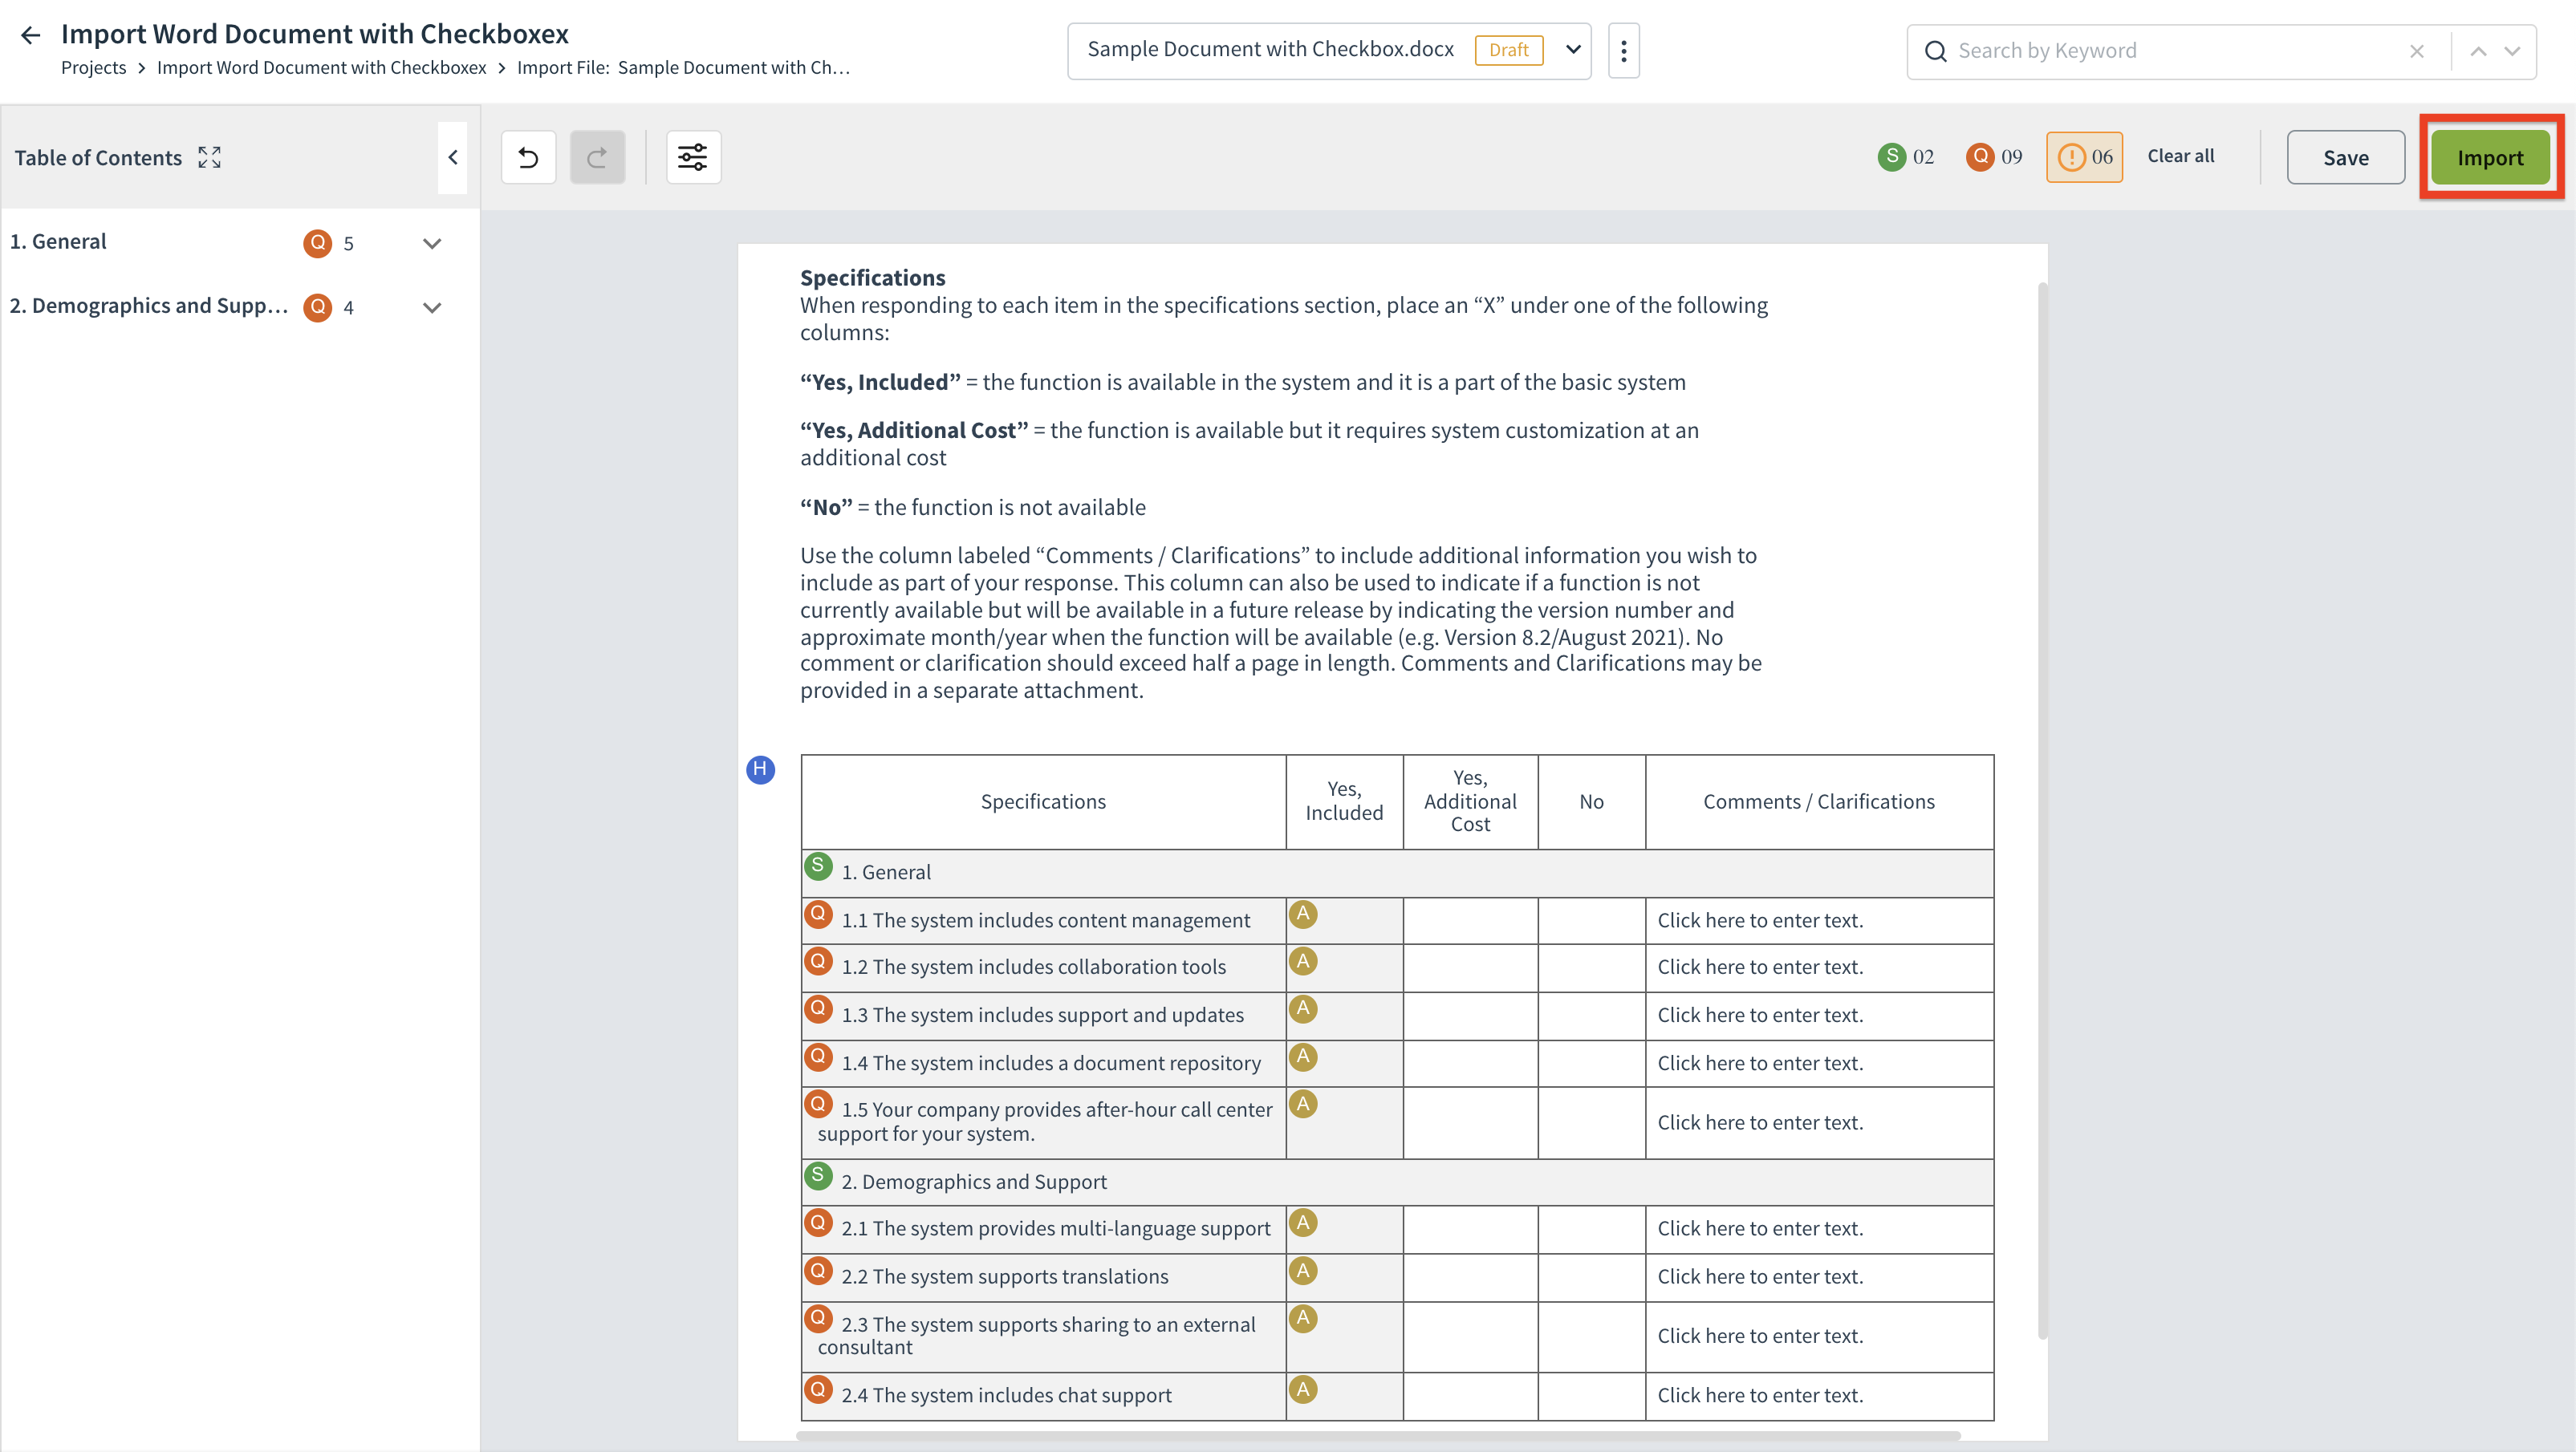Viewport: 2576px width, 1452px height.
Task: Click the A answer marker in row 1.5
Action: pos(1303,1104)
